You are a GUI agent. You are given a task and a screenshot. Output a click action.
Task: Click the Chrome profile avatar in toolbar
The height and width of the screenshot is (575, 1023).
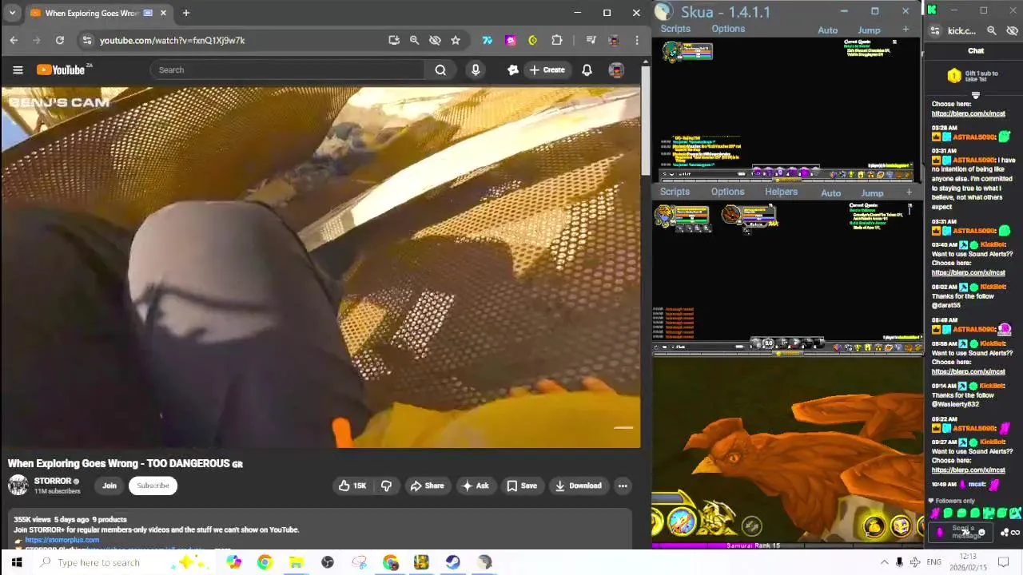pos(613,40)
